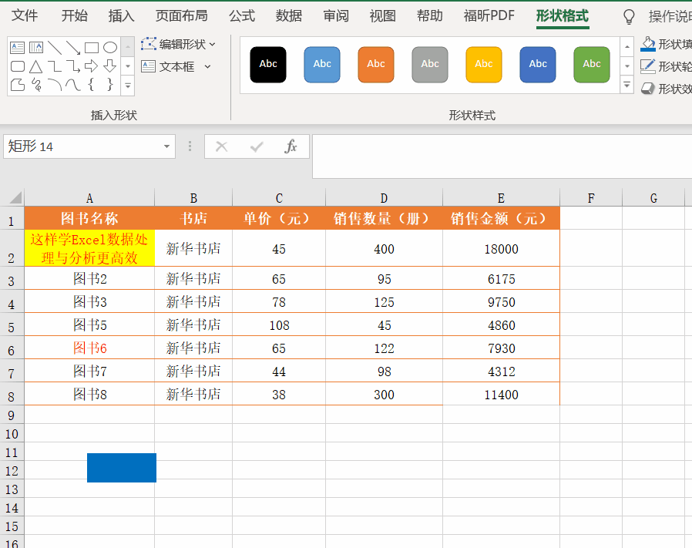The width and height of the screenshot is (692, 548).
Task: Switch to the 插入 Insert tab
Action: click(121, 16)
